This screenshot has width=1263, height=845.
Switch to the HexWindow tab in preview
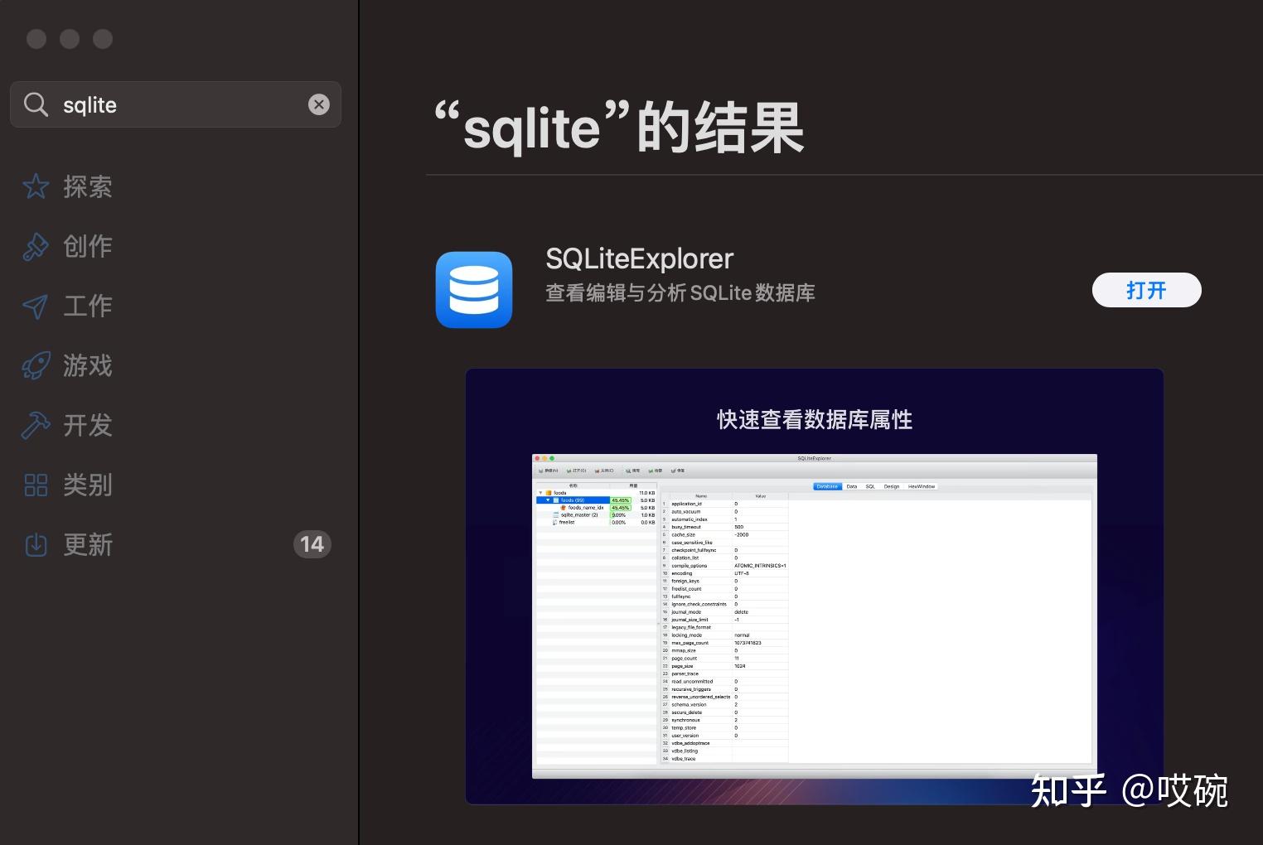click(922, 486)
